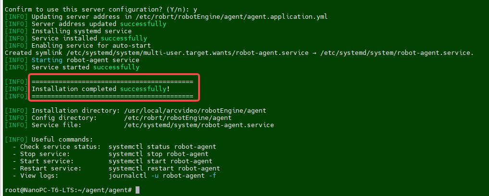Click the 'systemctl start robot-agent' command
Image resolution: width=489 pixels, height=196 pixels.
160,161
